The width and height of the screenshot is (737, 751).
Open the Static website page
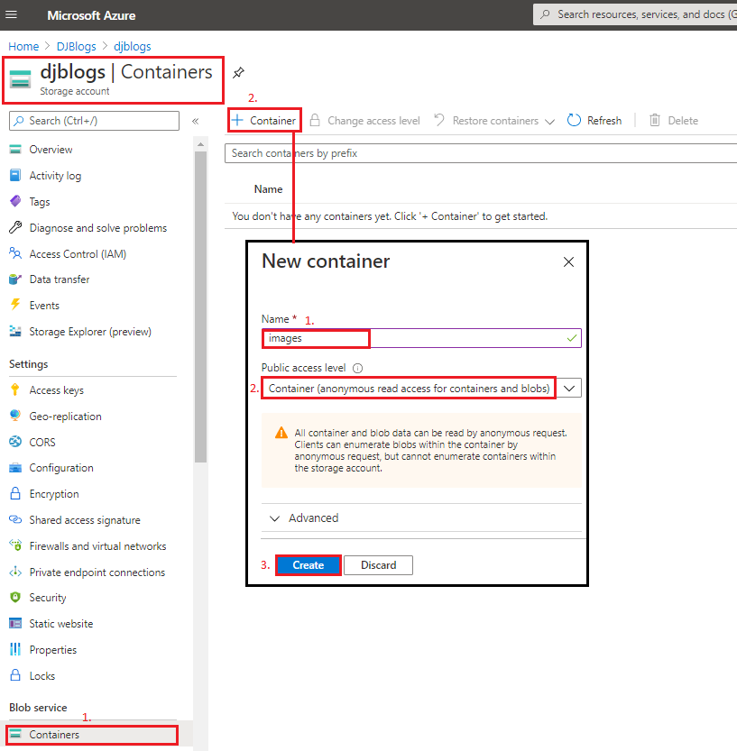click(x=60, y=624)
